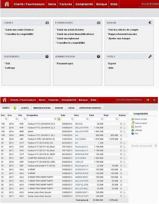
Task: Click the euro icon on the Banque panel
Action: 150,22
